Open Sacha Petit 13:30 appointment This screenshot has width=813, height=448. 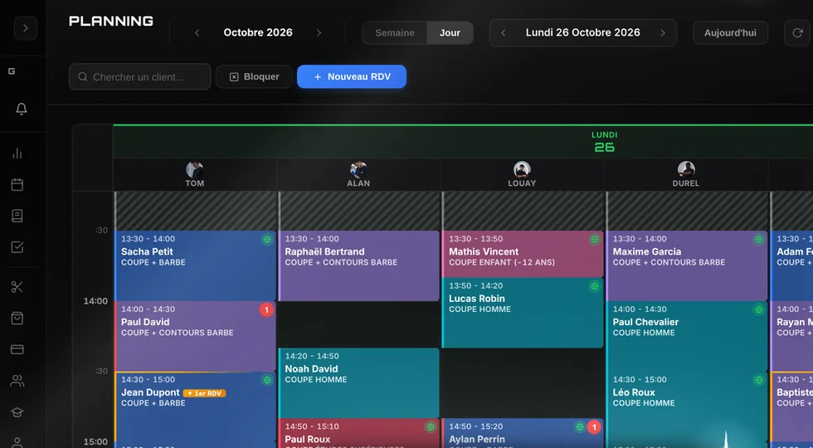(x=195, y=265)
